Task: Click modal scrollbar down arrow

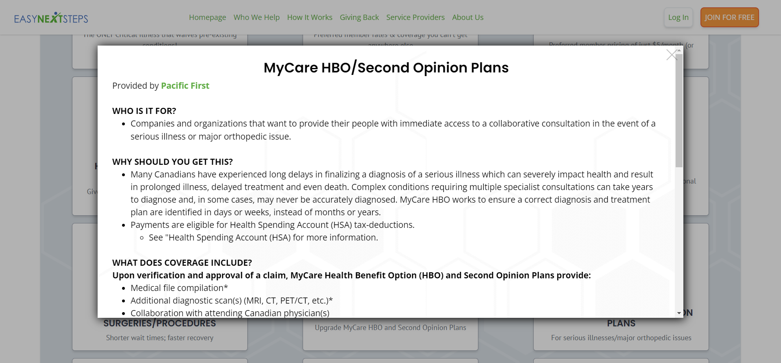Action: pyautogui.click(x=679, y=313)
